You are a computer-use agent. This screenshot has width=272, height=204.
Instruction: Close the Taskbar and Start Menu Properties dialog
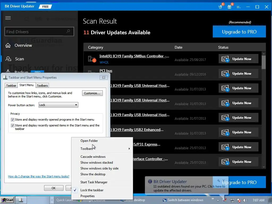(x=104, y=77)
